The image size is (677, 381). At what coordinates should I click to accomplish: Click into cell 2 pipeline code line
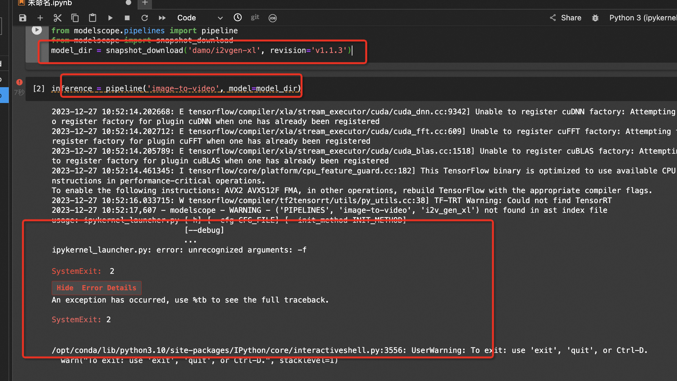[x=176, y=88]
